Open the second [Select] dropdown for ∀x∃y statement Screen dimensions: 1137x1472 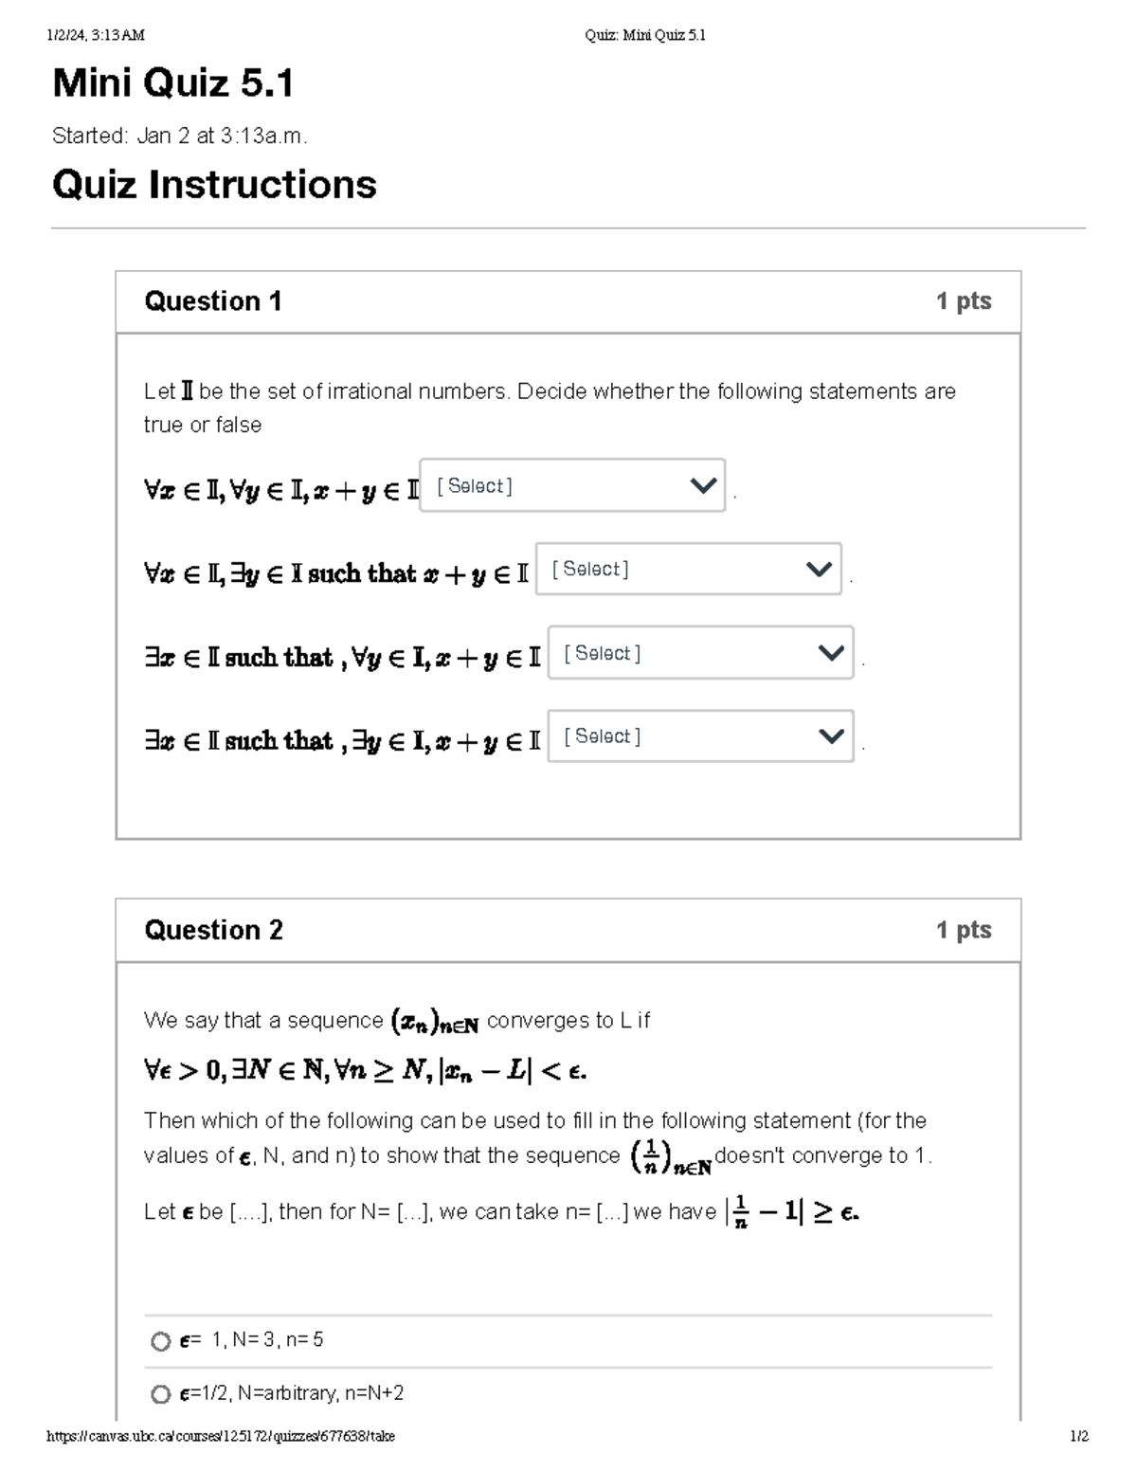[x=687, y=570]
